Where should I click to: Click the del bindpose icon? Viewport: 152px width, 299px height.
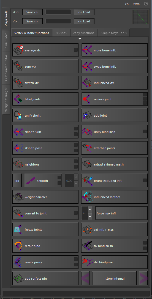(87, 262)
